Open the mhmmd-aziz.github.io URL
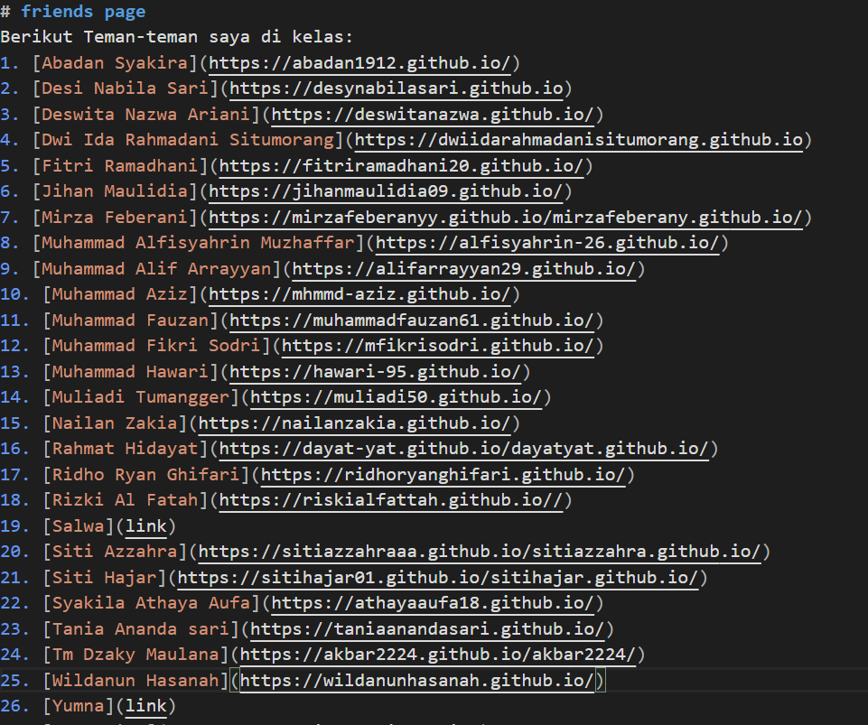 [x=359, y=294]
